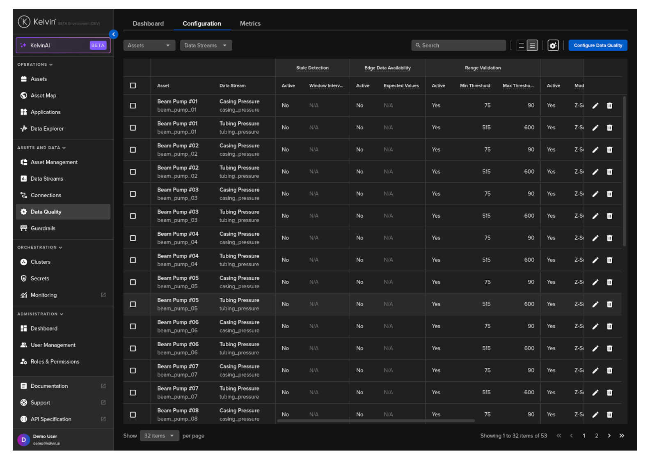Select the Beam Pump #03 Casing Pressure checkbox
The width and height of the screenshot is (650, 460).
tap(133, 194)
